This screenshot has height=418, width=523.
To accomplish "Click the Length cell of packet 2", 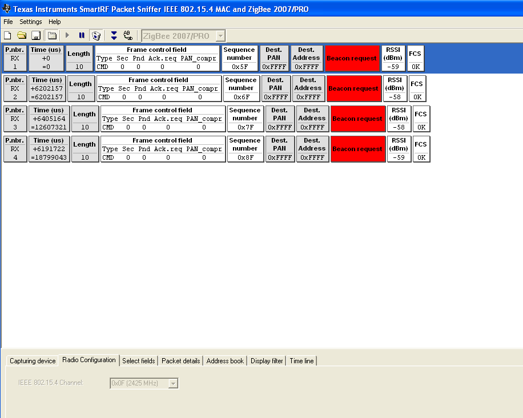I will click(x=81, y=88).
